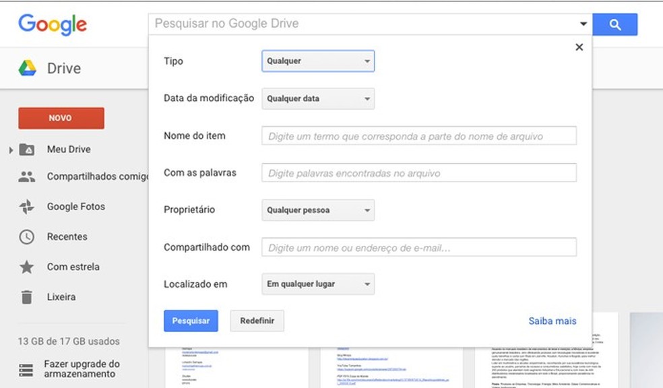Image resolution: width=663 pixels, height=388 pixels.
Task: Open Lixeira in sidebar
Action: point(61,296)
